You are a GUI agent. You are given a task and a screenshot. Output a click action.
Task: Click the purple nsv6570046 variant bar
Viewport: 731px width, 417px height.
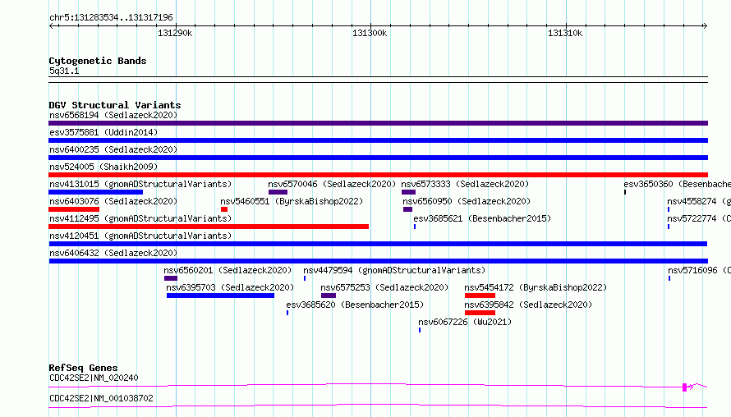pos(278,192)
